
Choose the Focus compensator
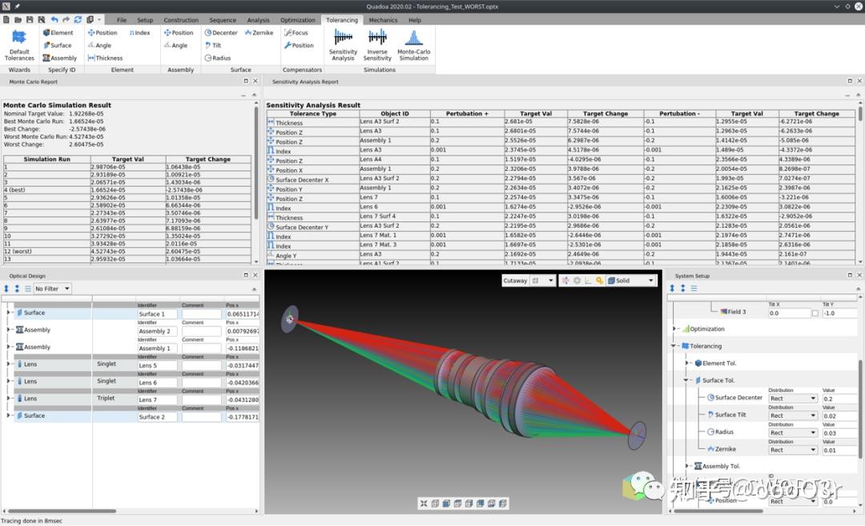click(x=296, y=33)
